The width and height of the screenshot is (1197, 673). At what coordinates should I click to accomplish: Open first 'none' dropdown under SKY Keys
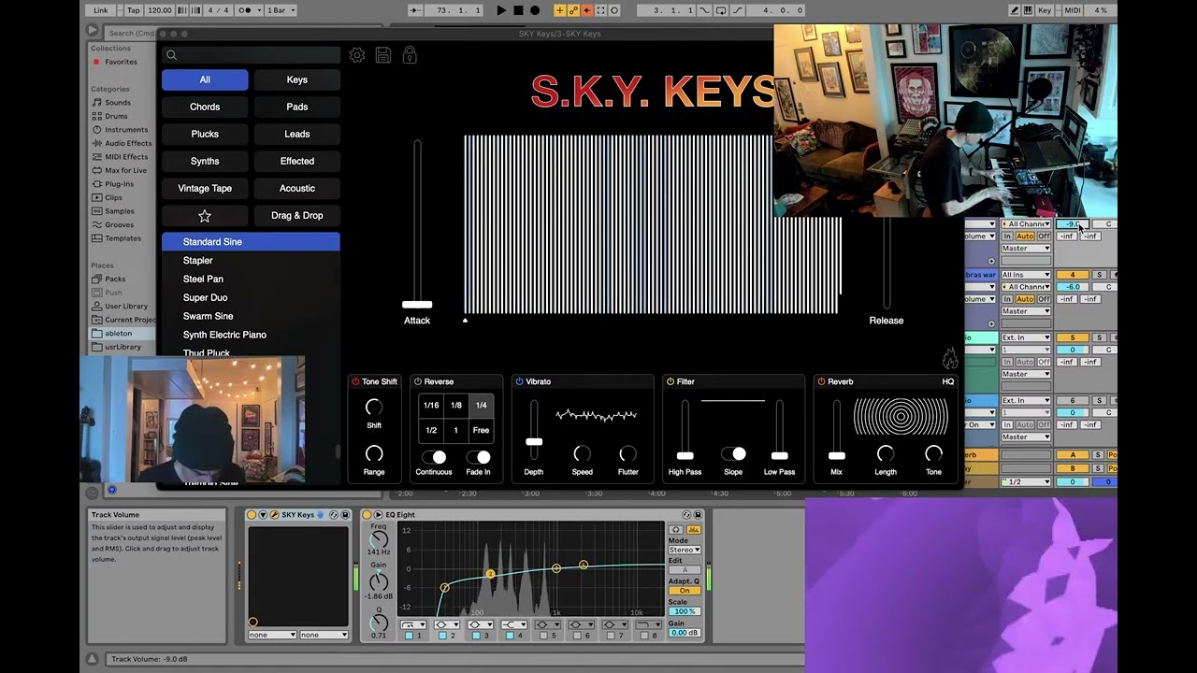coord(272,635)
